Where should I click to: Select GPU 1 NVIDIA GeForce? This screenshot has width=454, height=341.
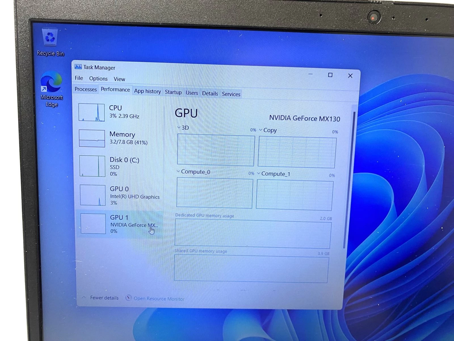(119, 224)
